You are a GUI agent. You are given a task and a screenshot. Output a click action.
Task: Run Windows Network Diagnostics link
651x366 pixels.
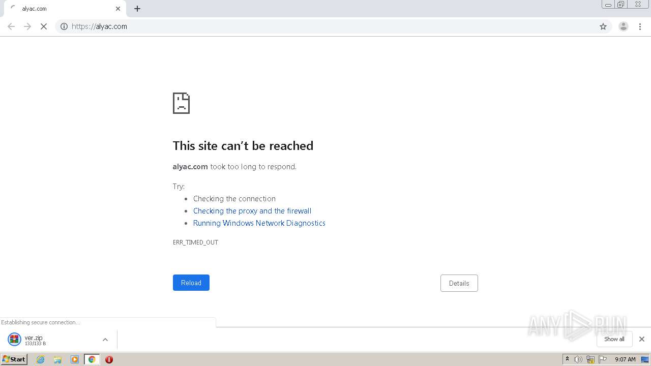click(259, 223)
